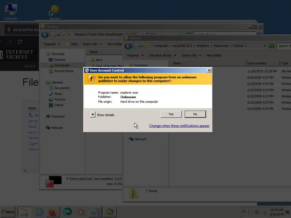Click Back in the rear Themes Explorer window
The width and height of the screenshot is (291, 218).
pos(45,35)
